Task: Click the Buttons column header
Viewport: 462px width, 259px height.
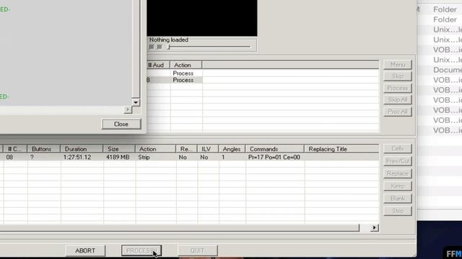Action: (x=43, y=149)
